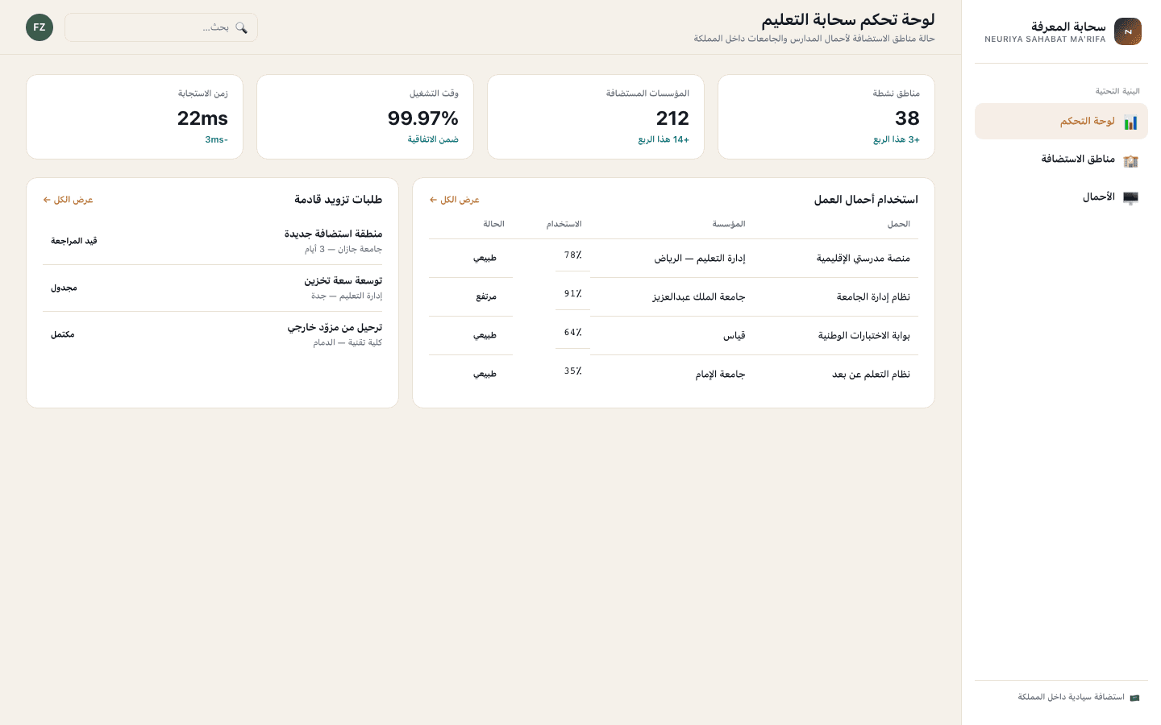Click the مناطق الاستضافة building icon

tap(1130, 160)
